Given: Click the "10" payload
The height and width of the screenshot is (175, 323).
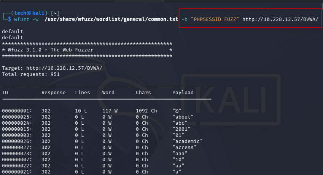Looking at the screenshot, I should coord(178,160).
